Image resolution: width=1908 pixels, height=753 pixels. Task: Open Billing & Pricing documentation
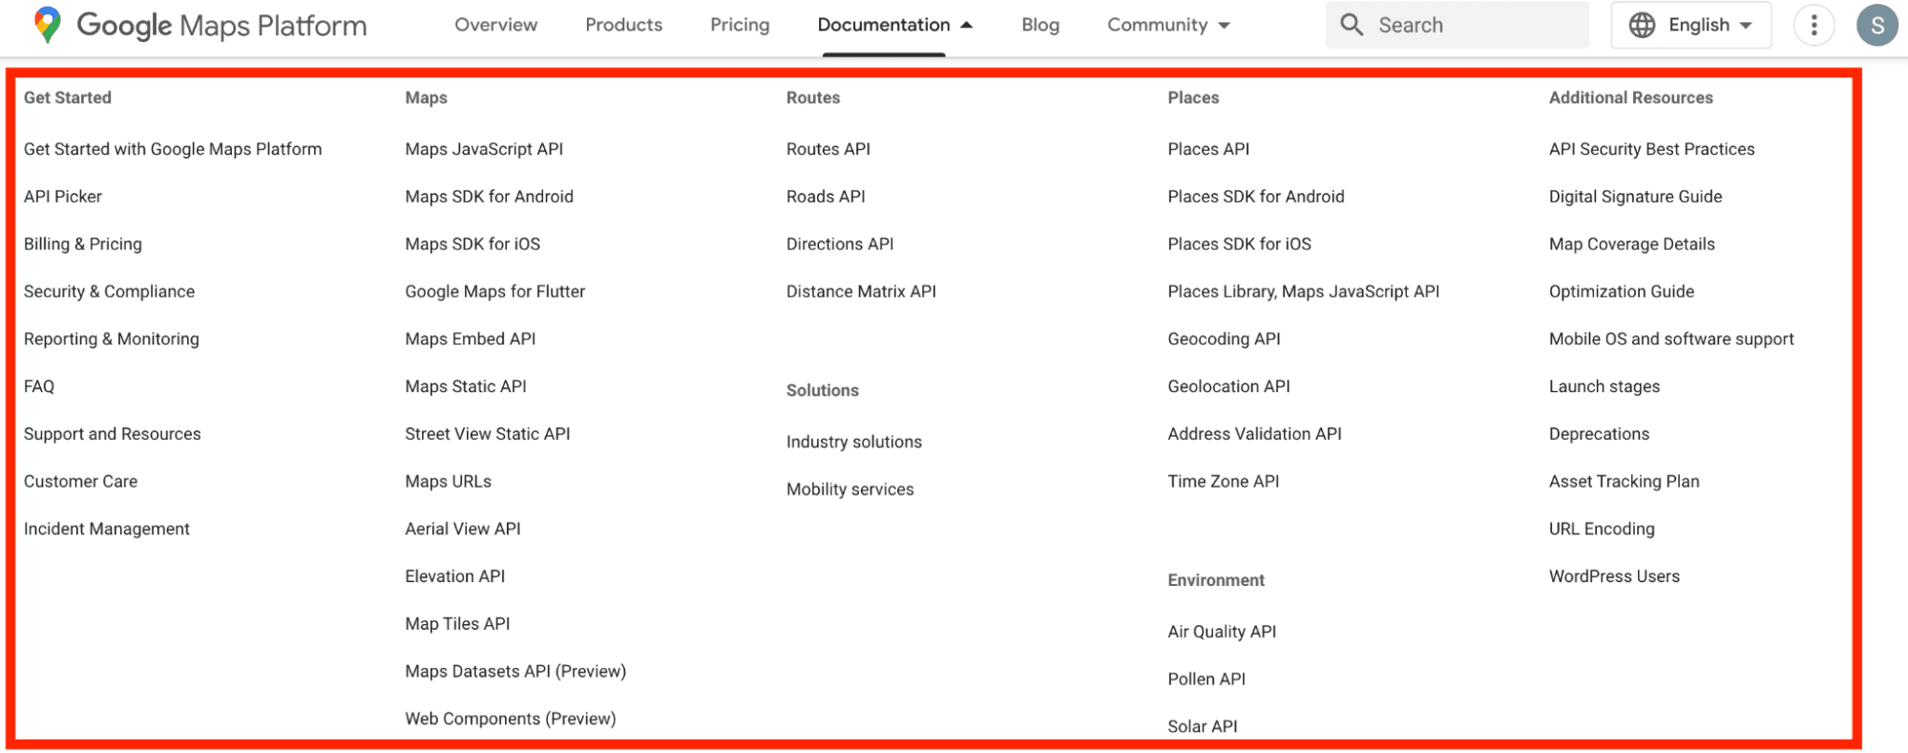(82, 243)
